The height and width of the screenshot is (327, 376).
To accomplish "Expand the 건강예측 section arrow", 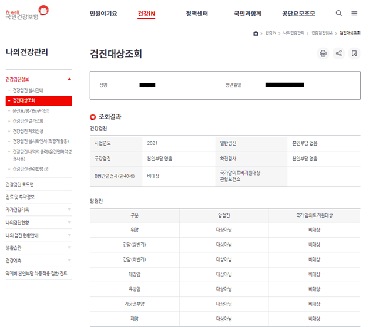I will tap(69, 260).
